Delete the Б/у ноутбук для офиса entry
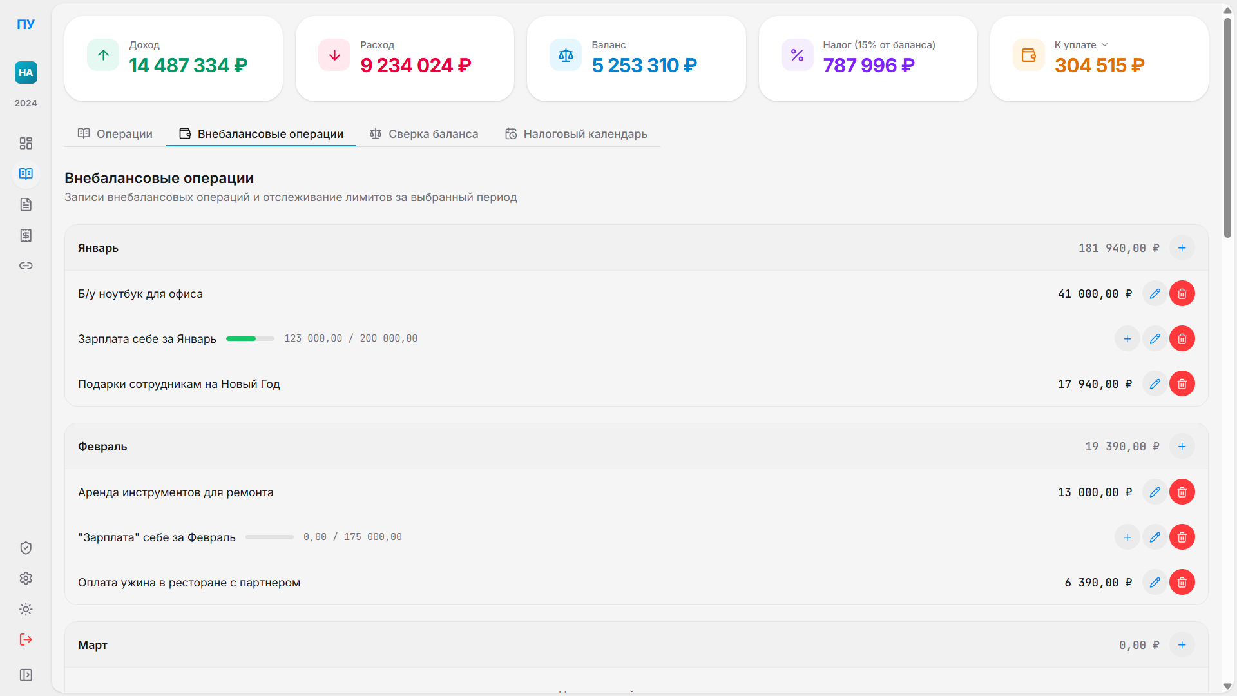1237x696 pixels. point(1182,294)
